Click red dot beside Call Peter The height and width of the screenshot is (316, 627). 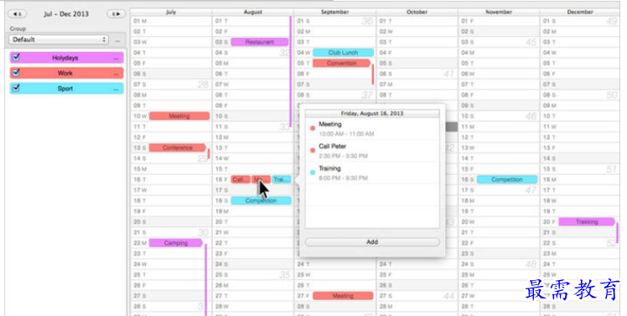pyautogui.click(x=313, y=150)
